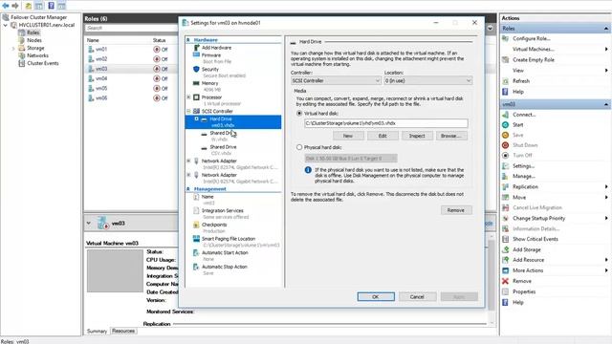Viewport: 612px width, 344px height.
Task: Click Cancel in the settings dialog
Action: pos(417,297)
